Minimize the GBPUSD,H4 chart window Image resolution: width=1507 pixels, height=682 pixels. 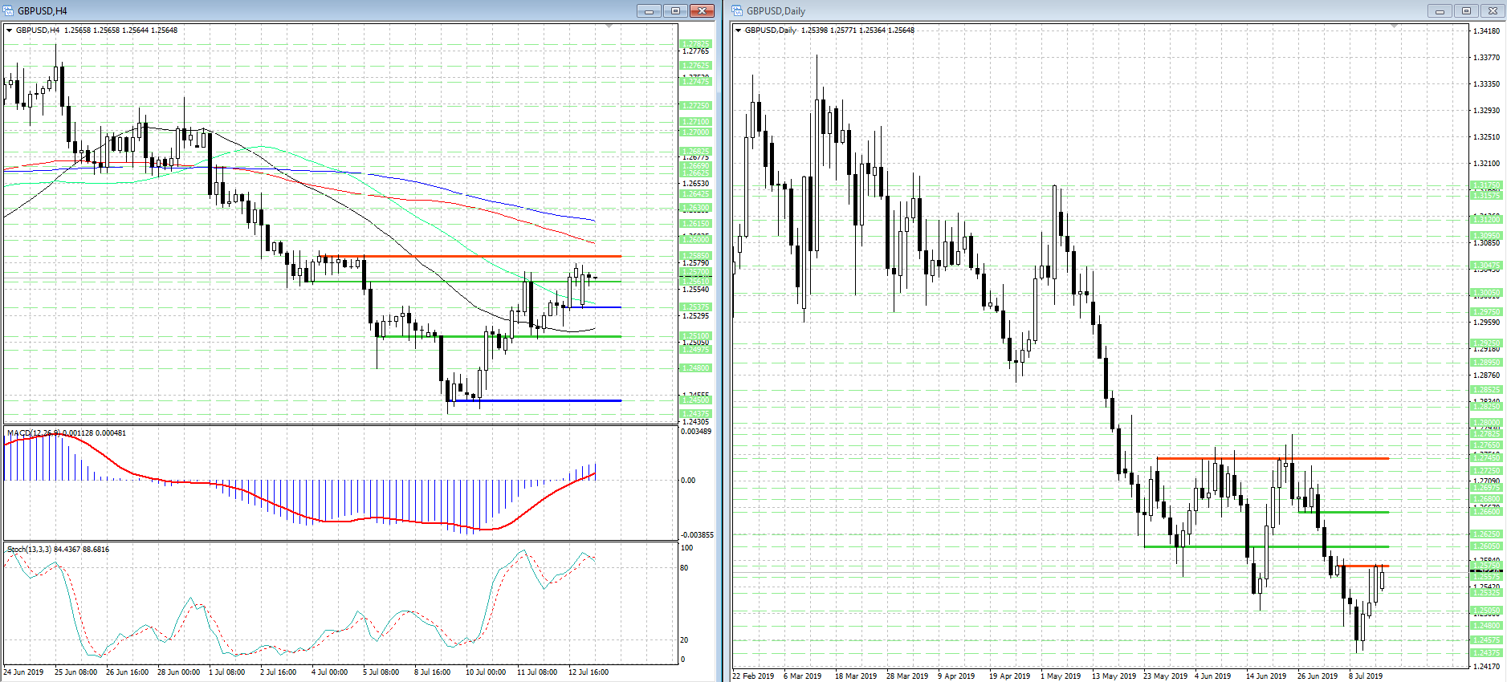pyautogui.click(x=649, y=10)
